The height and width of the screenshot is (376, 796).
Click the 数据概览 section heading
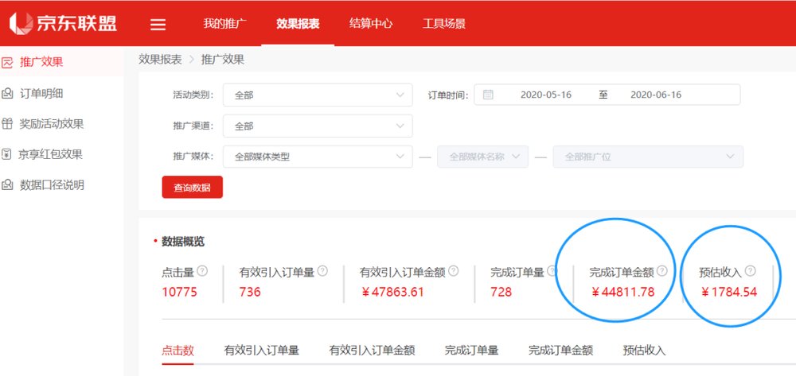[x=183, y=242]
